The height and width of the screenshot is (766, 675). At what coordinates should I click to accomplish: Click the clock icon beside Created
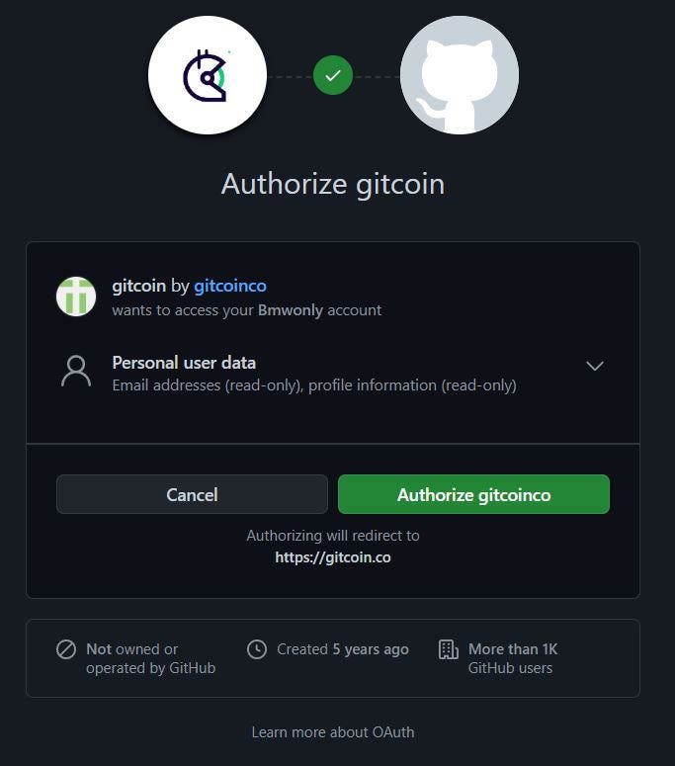point(257,649)
